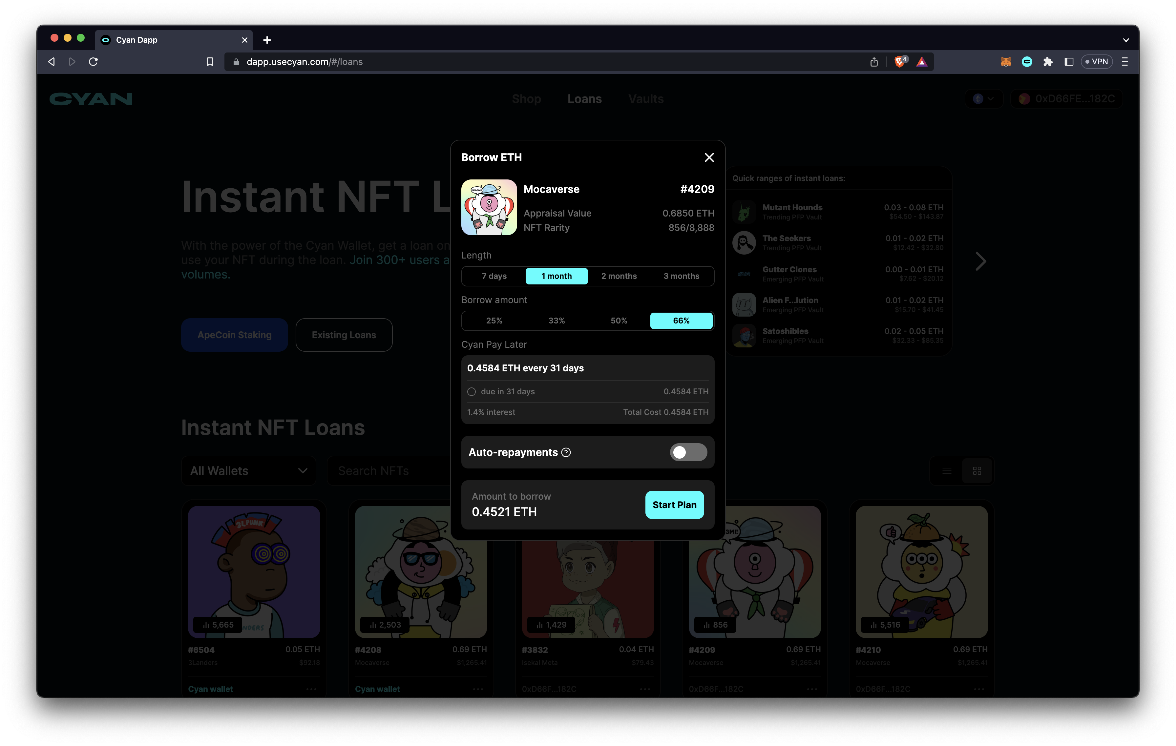The width and height of the screenshot is (1176, 746).
Task: Open the tab list chevron at top right
Action: [1126, 40]
